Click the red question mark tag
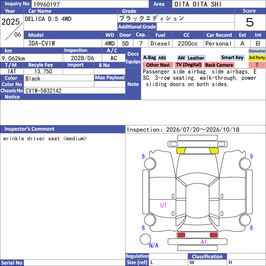The height and width of the screenshot is (266, 266). click(257, 65)
